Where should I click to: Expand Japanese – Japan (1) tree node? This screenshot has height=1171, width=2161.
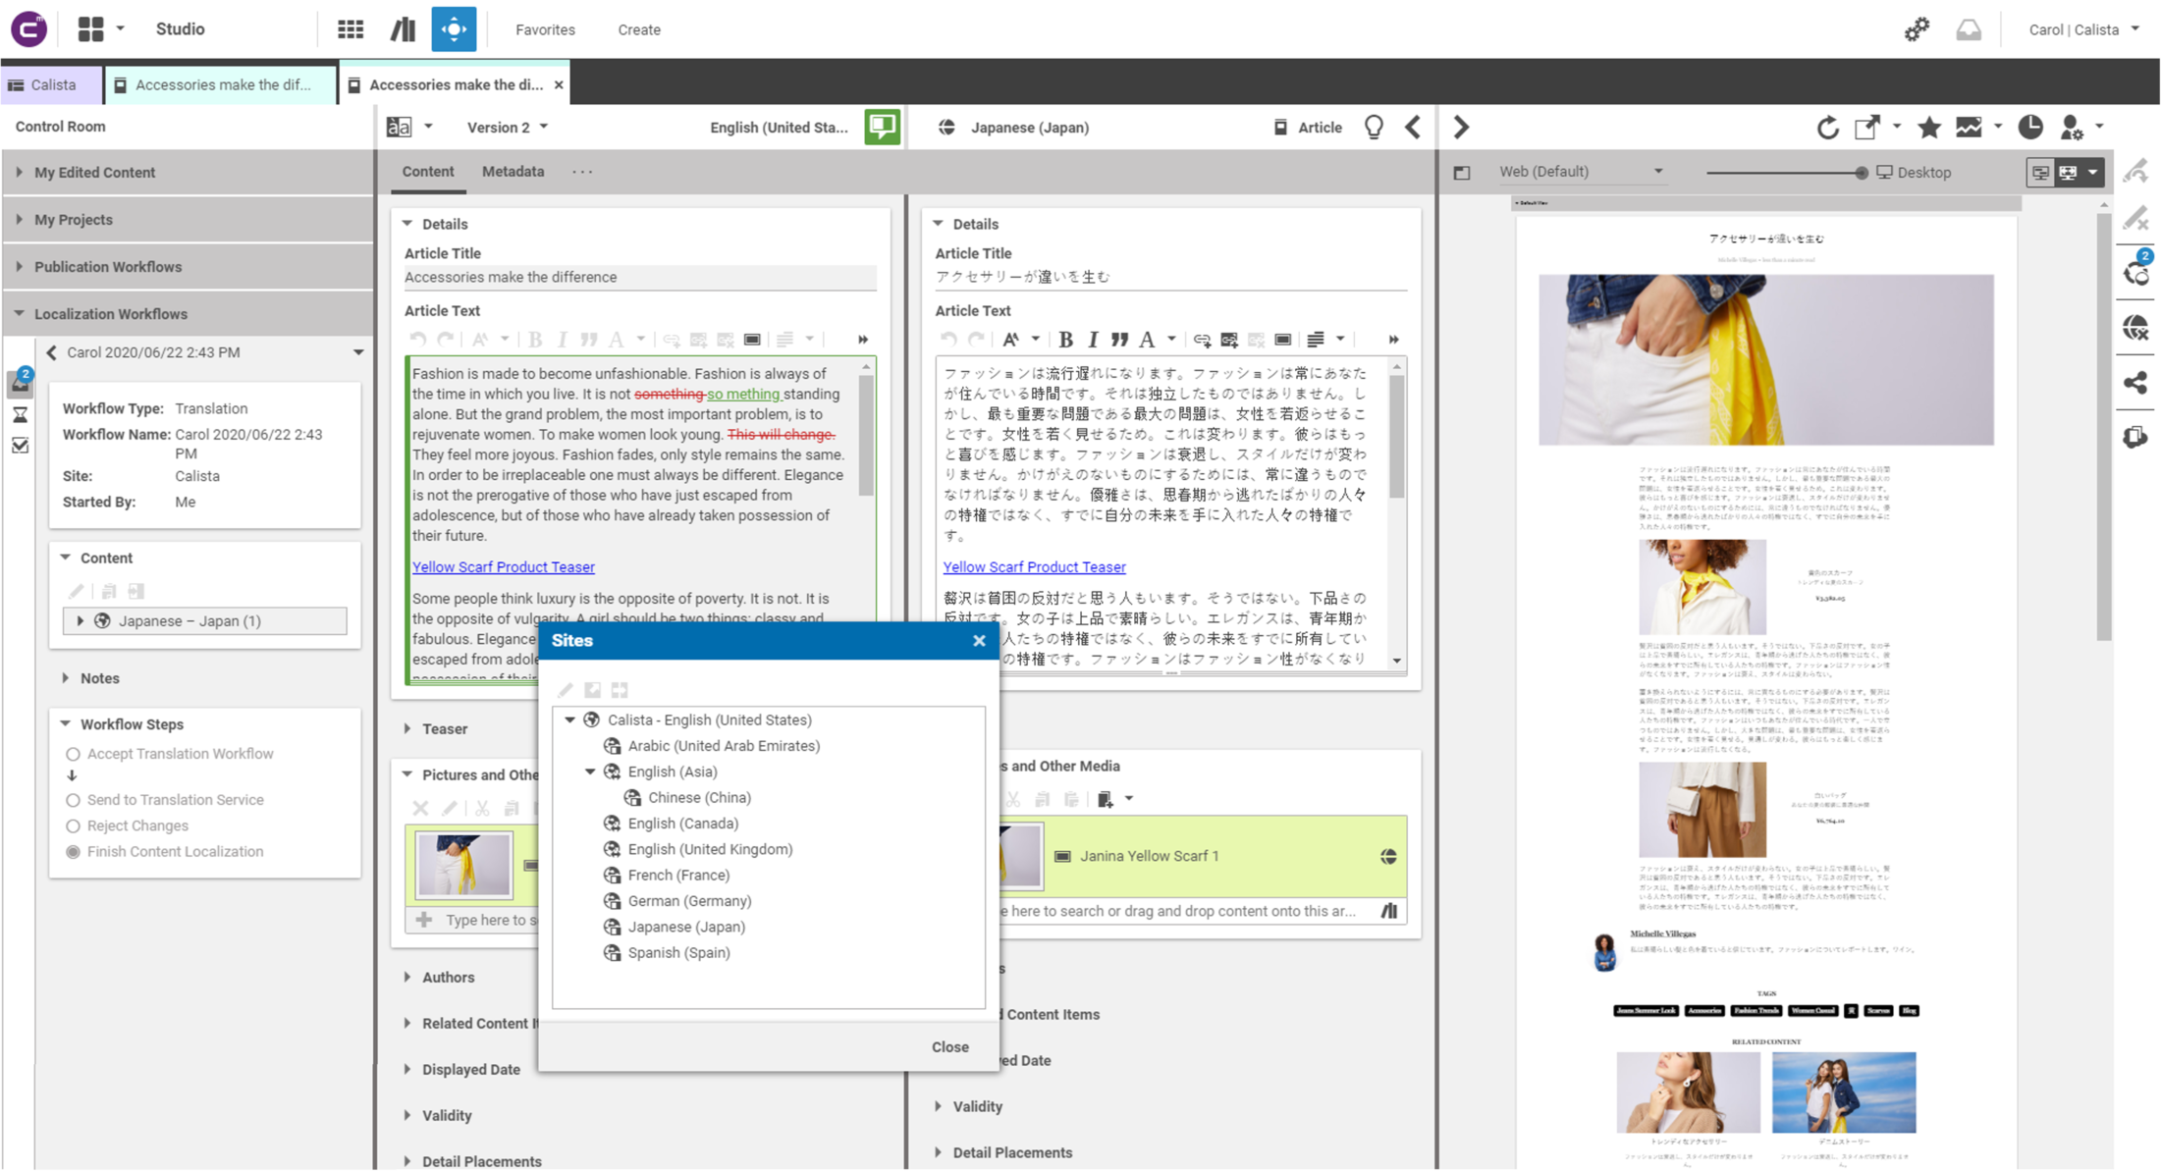click(81, 620)
